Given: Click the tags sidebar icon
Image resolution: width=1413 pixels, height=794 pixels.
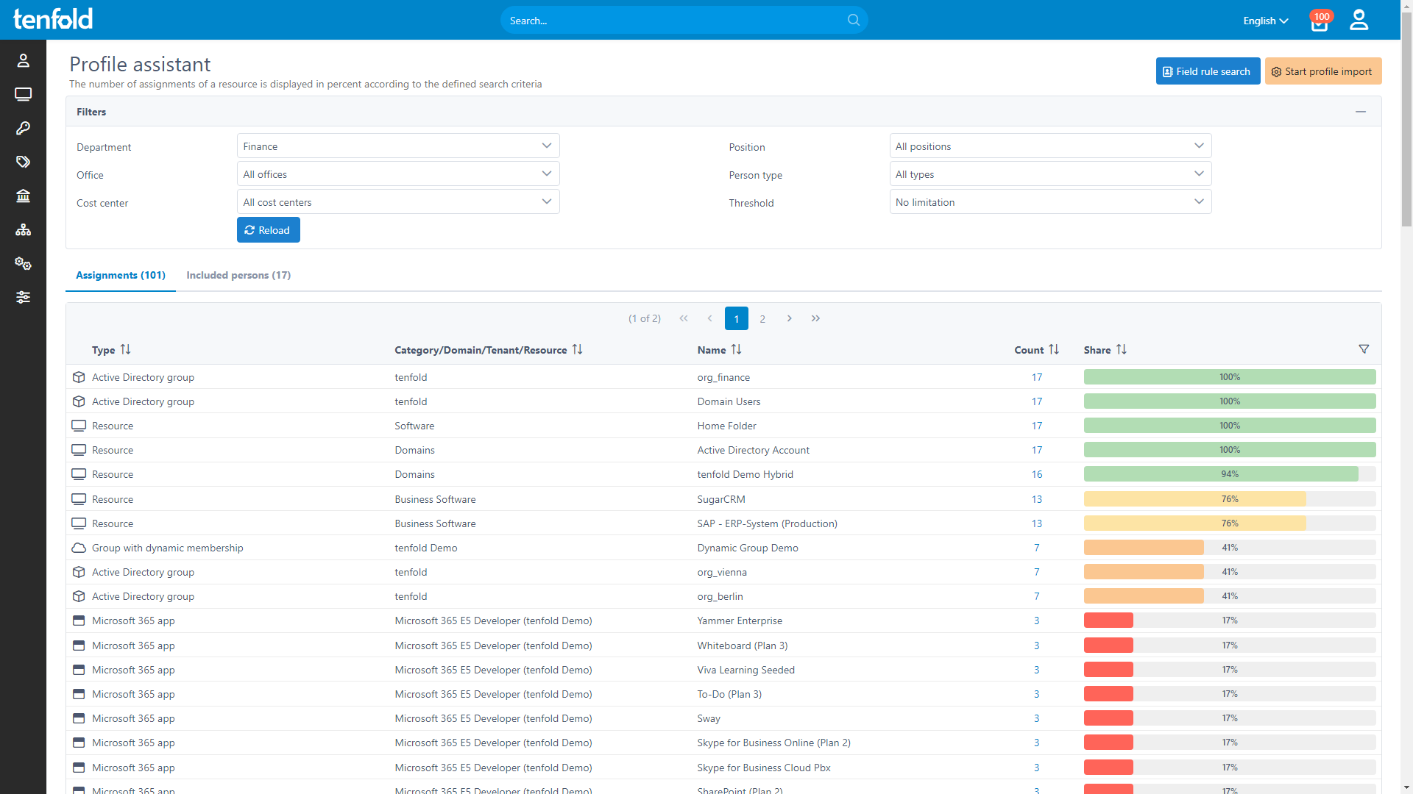Looking at the screenshot, I should point(23,162).
